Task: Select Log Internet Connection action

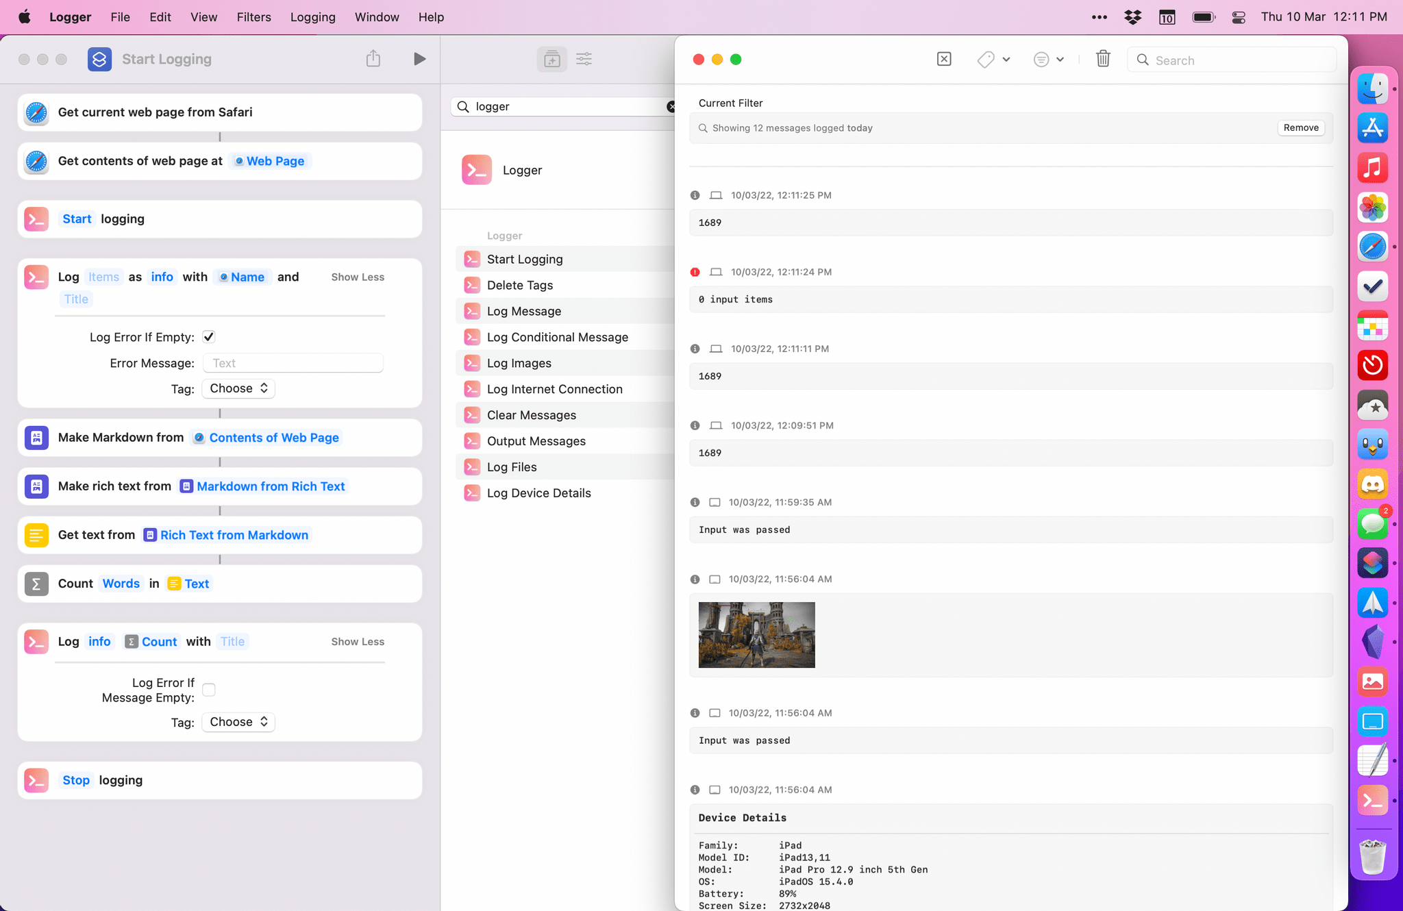Action: (566, 389)
